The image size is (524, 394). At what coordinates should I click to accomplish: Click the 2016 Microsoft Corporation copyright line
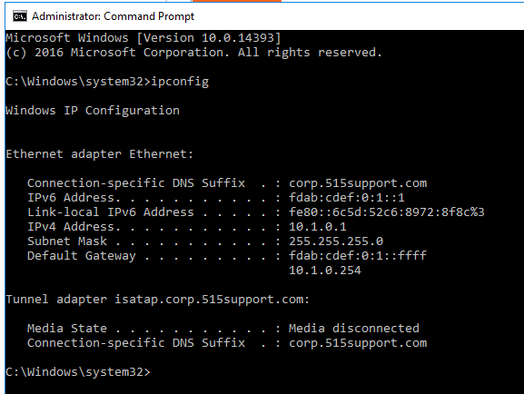tap(193, 53)
